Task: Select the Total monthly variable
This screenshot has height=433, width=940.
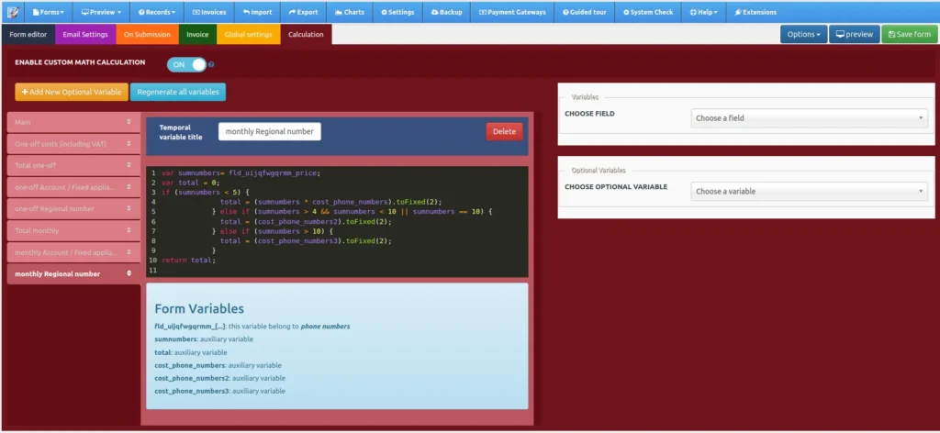Action: coord(73,230)
